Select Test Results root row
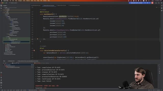 [x=19, y=65]
